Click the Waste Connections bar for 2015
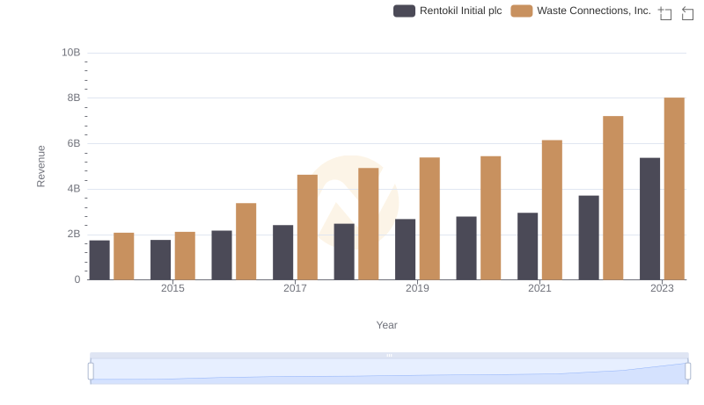Viewport: 704px width, 405px height. tap(185, 256)
